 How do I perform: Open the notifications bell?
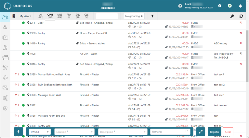coord(240,6)
